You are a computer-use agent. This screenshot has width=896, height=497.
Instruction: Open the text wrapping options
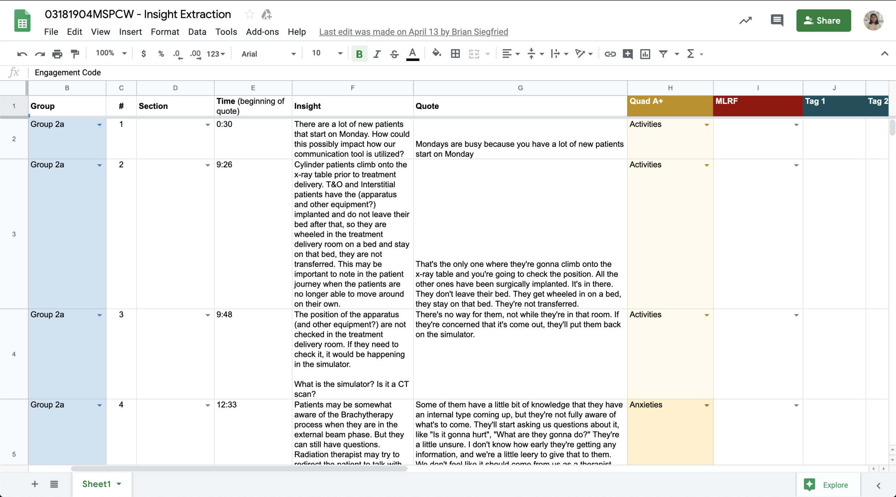(x=559, y=54)
